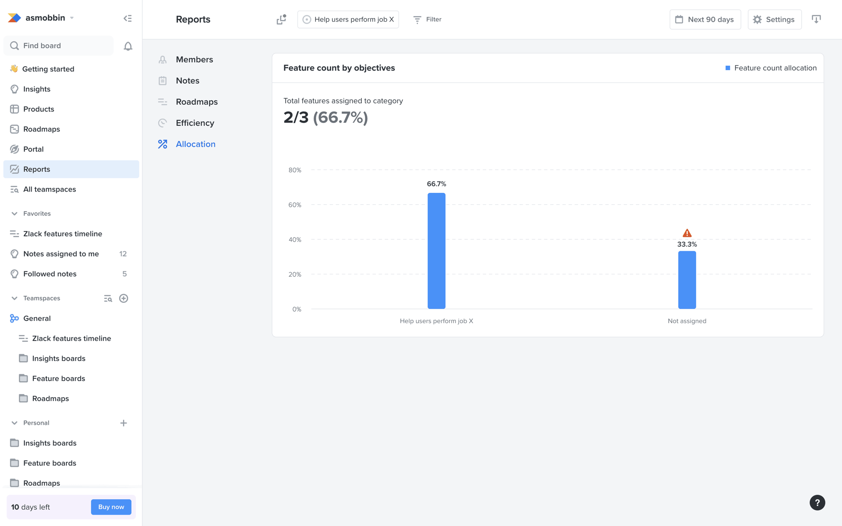Click the calendar icon in date range
Image resolution: width=842 pixels, height=526 pixels.
[x=679, y=19]
